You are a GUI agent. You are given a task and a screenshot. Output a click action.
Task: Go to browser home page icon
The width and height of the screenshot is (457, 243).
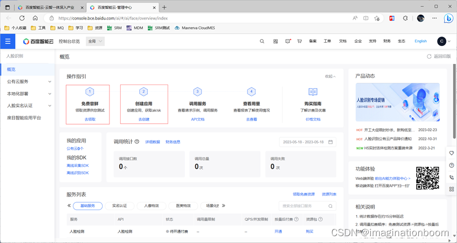tap(35, 18)
